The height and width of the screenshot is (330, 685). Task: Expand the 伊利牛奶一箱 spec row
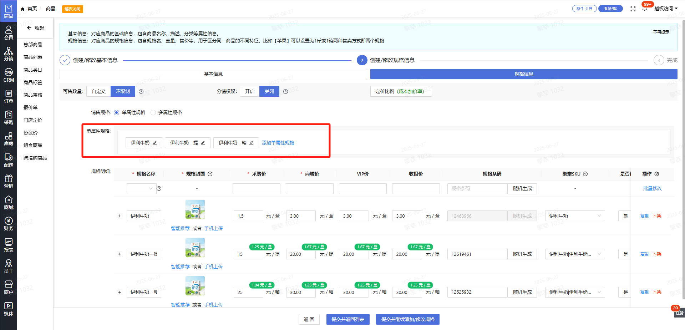[120, 292]
